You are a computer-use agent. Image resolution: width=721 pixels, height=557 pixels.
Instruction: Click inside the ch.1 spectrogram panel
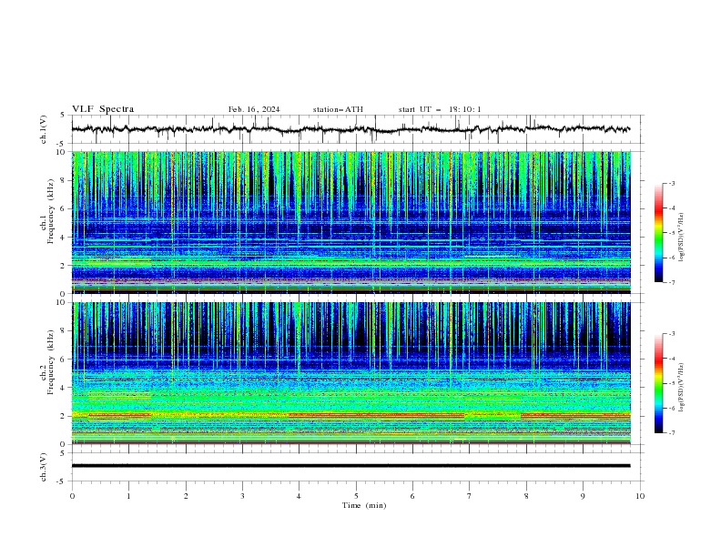tap(350, 222)
